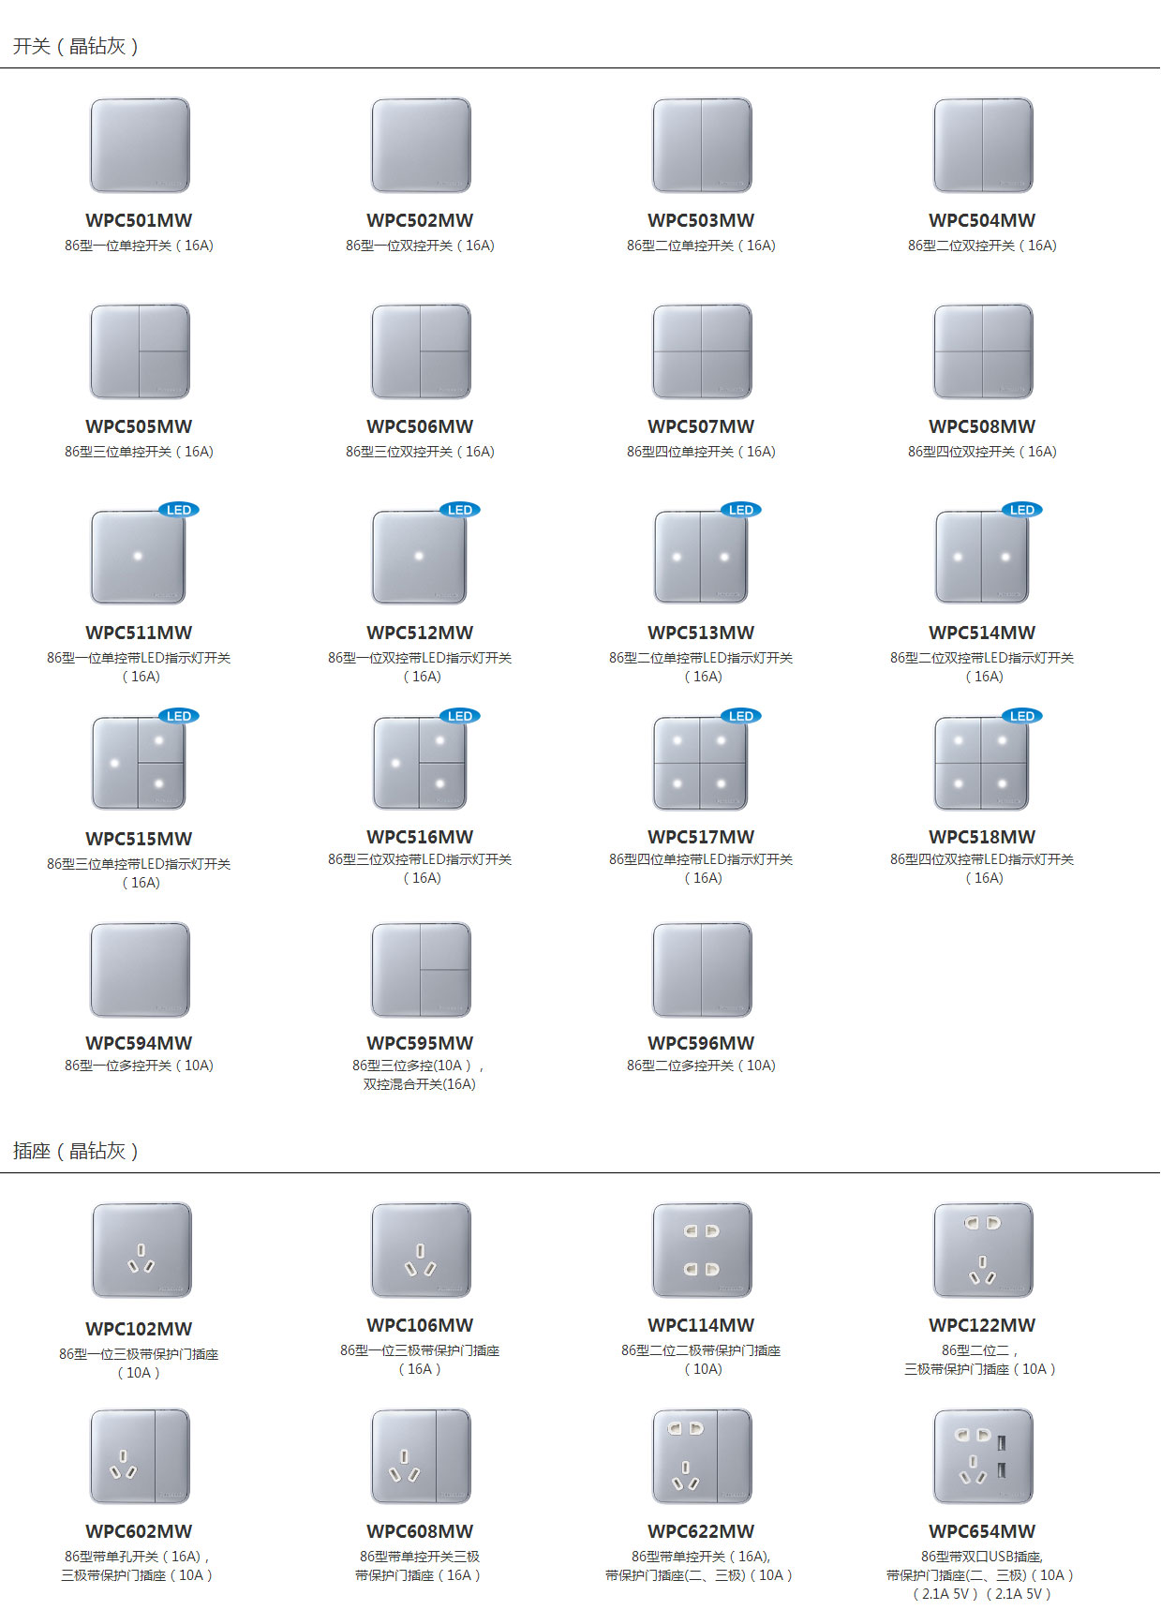Image resolution: width=1161 pixels, height=1610 pixels.
Task: Click the WPC596MW model label
Action: click(x=701, y=1043)
